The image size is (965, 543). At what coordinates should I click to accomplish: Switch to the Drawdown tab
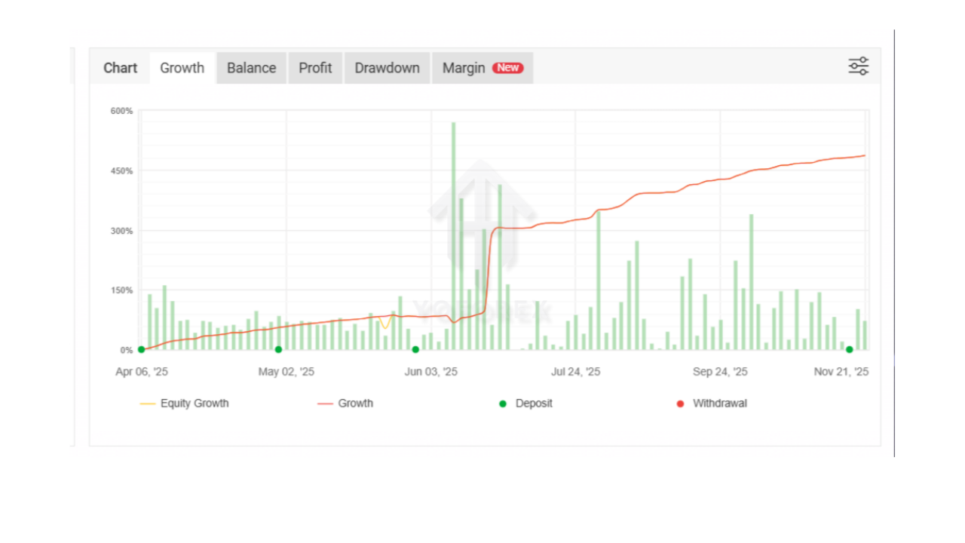(x=387, y=68)
